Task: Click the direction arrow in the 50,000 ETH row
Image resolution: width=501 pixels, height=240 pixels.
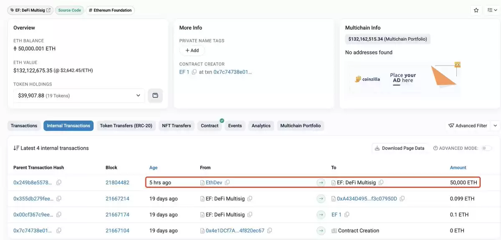Action: click(x=321, y=182)
